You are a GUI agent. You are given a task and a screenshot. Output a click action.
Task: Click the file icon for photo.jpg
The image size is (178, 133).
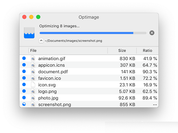pos(33,98)
